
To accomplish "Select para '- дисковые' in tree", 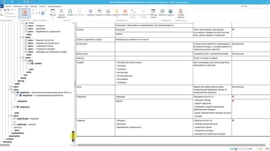I will (x=37, y=29).
